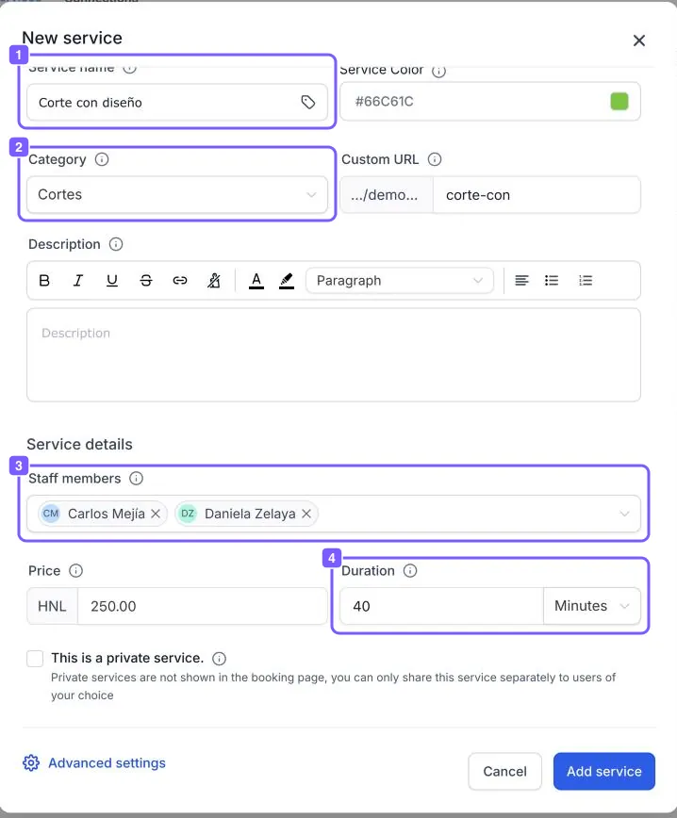The image size is (677, 818).
Task: Close the New service dialog
Action: 639,41
